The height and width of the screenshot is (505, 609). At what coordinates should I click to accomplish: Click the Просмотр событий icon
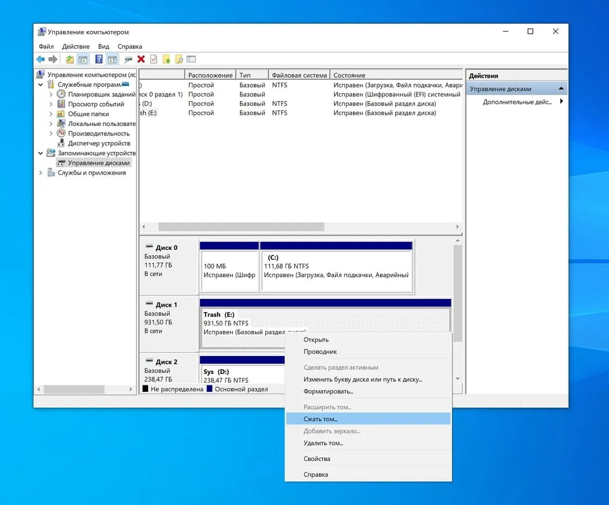tap(61, 104)
